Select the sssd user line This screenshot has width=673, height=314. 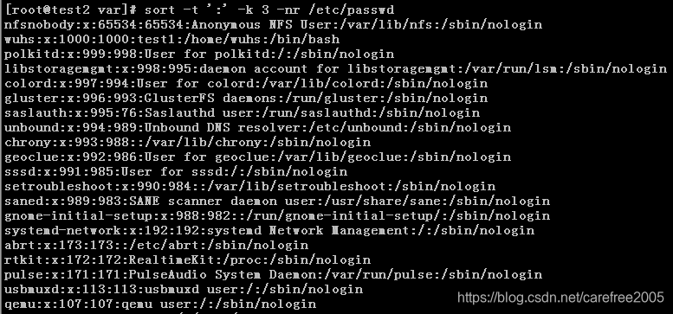tap(176, 172)
